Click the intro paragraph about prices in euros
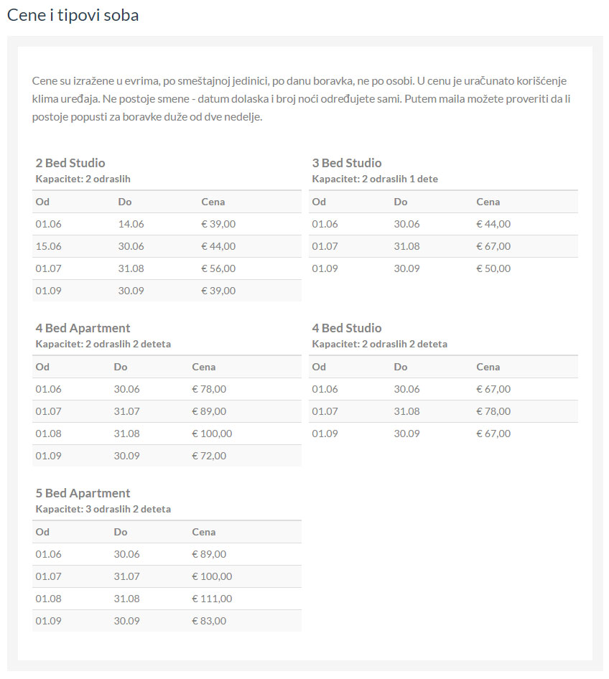The width and height of the screenshot is (609, 679). (x=302, y=98)
